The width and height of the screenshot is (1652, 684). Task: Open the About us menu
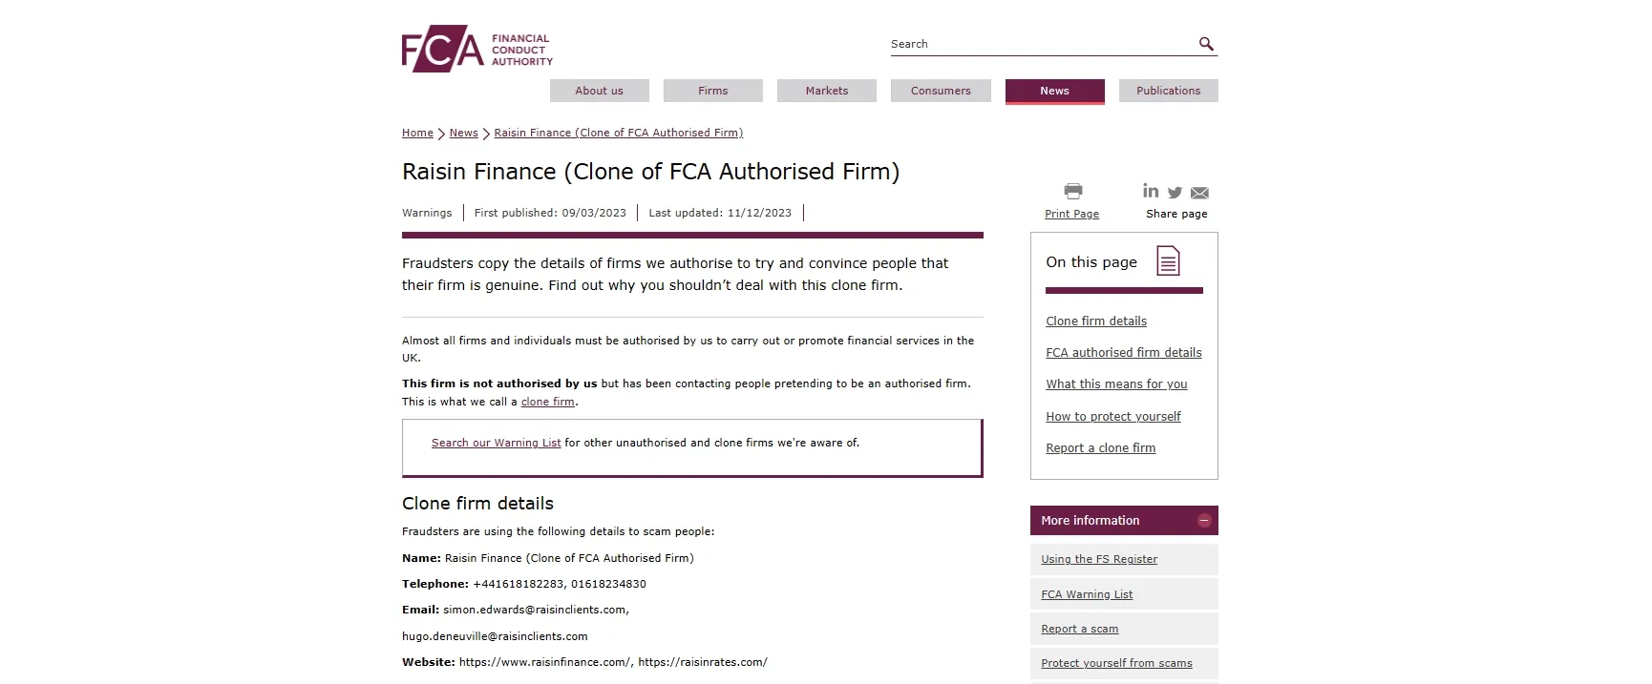(x=600, y=91)
